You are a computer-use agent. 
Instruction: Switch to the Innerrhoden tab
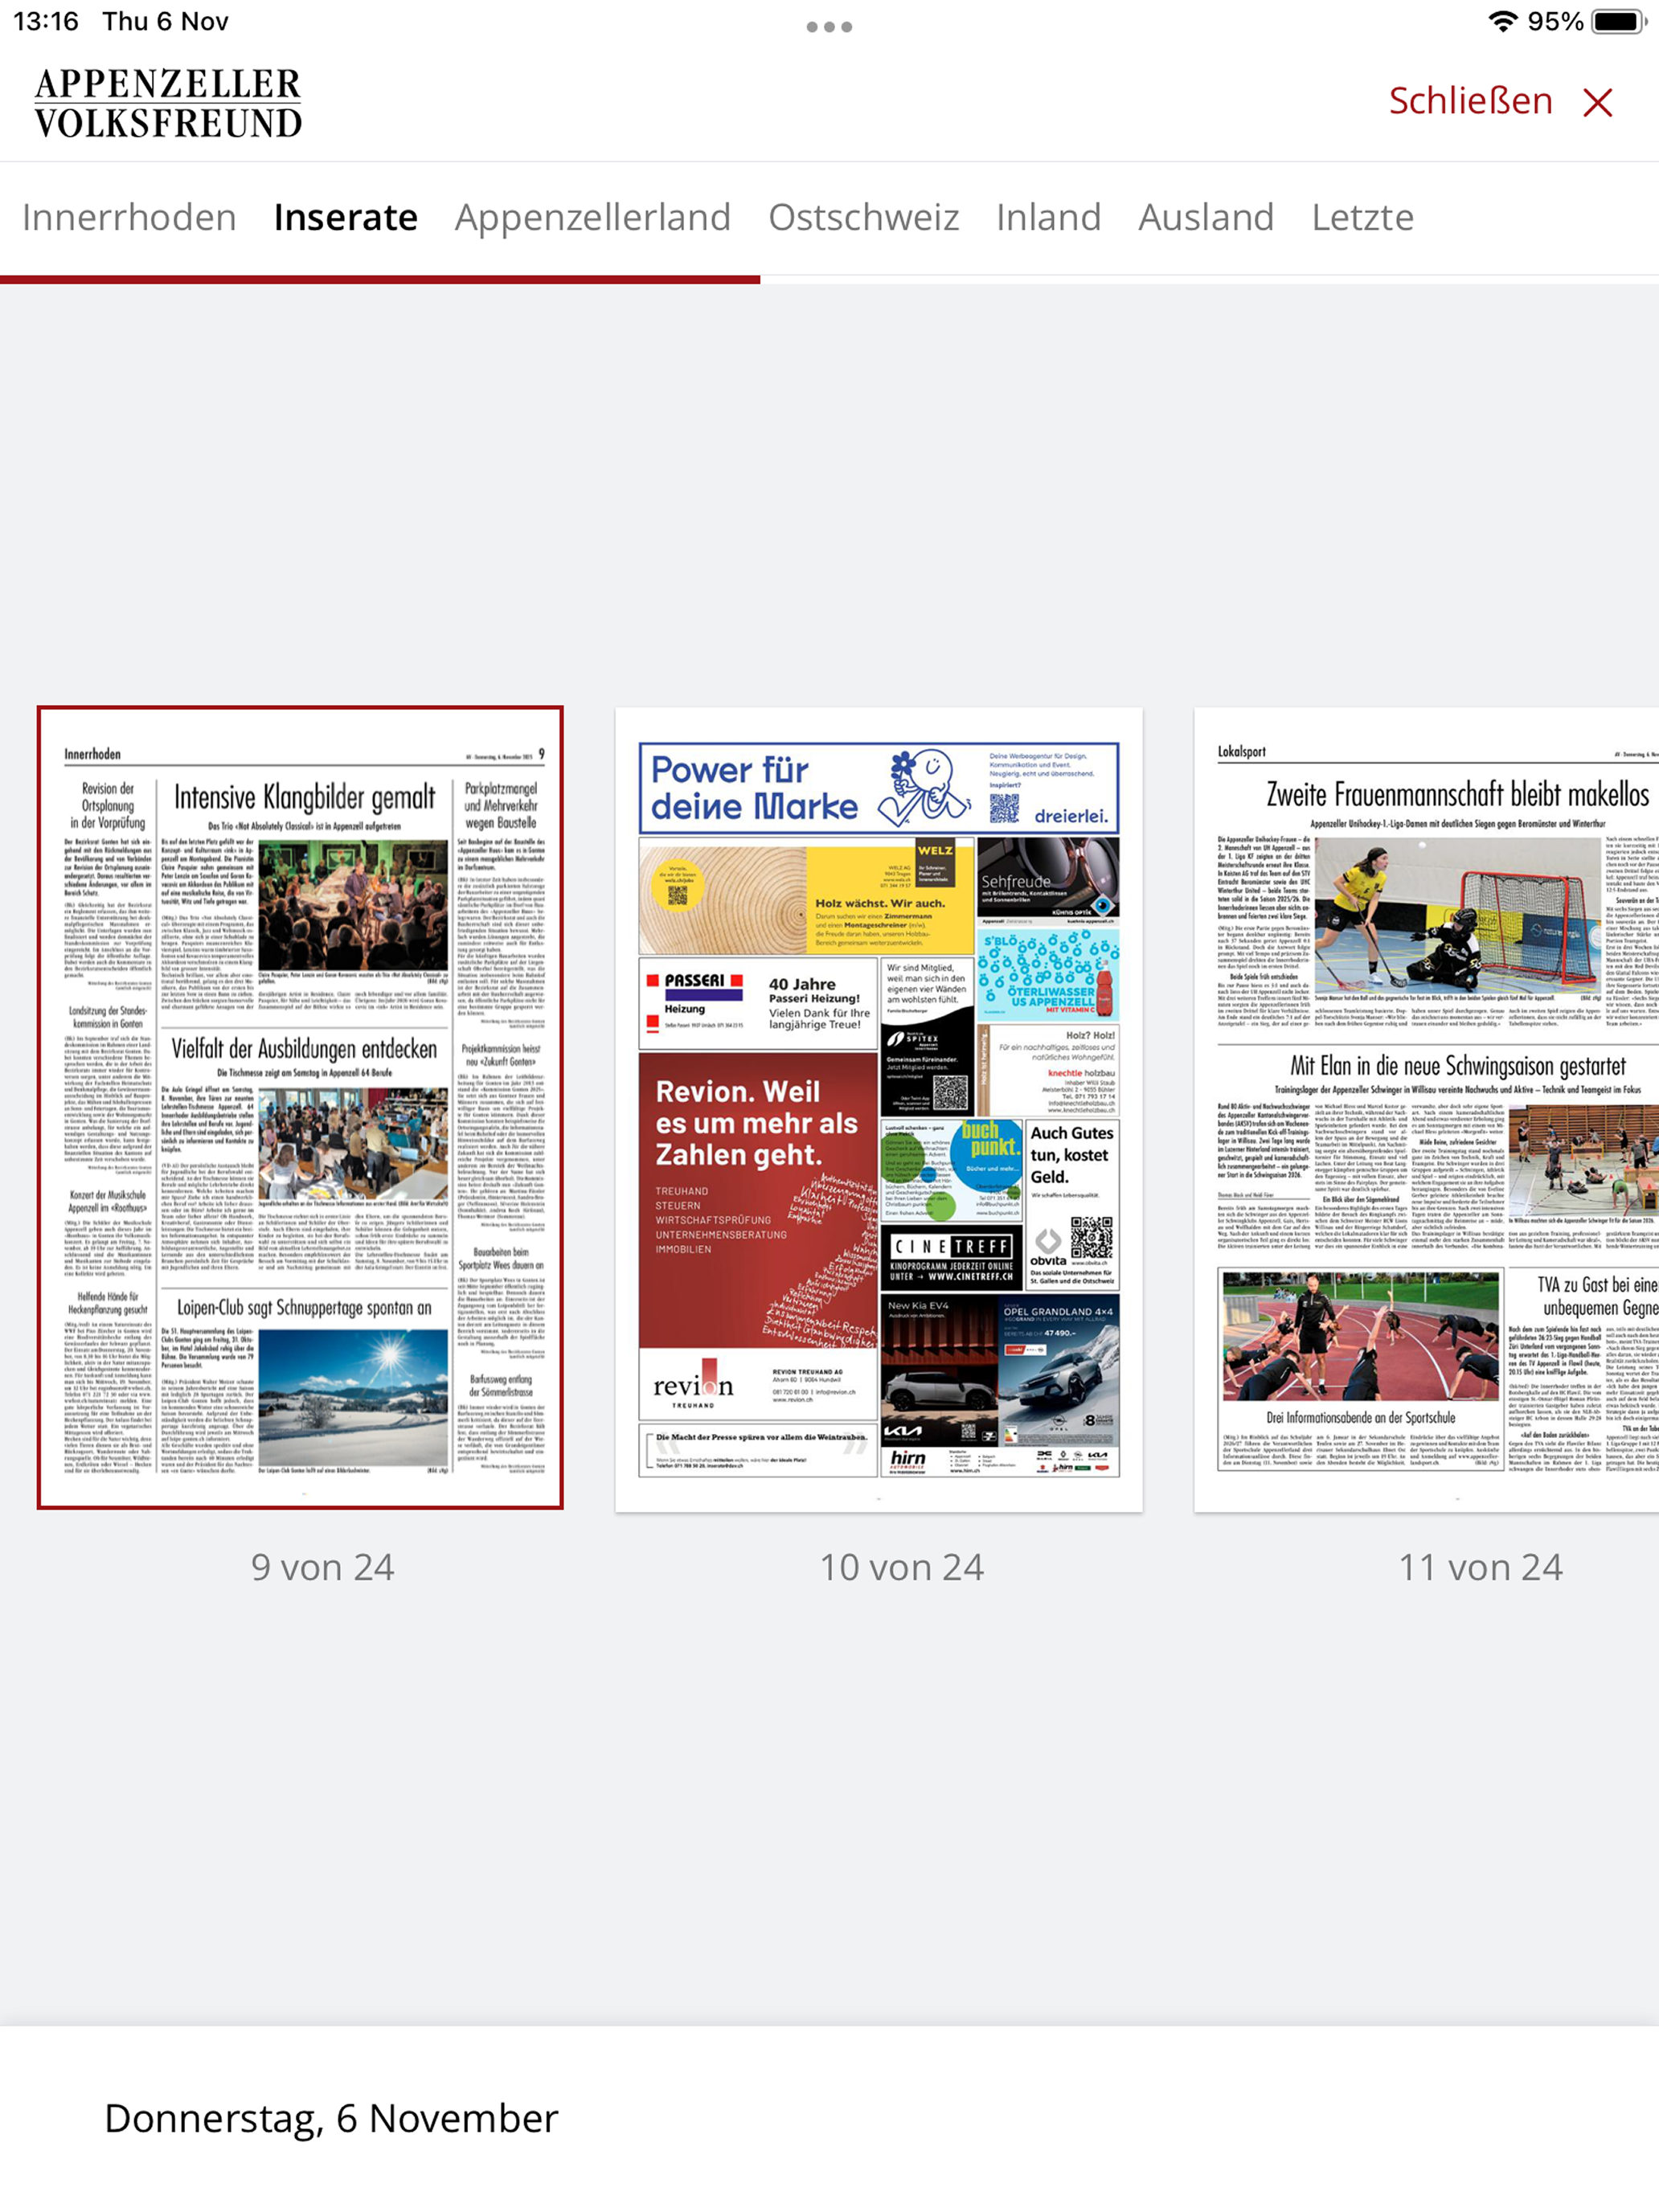129,217
